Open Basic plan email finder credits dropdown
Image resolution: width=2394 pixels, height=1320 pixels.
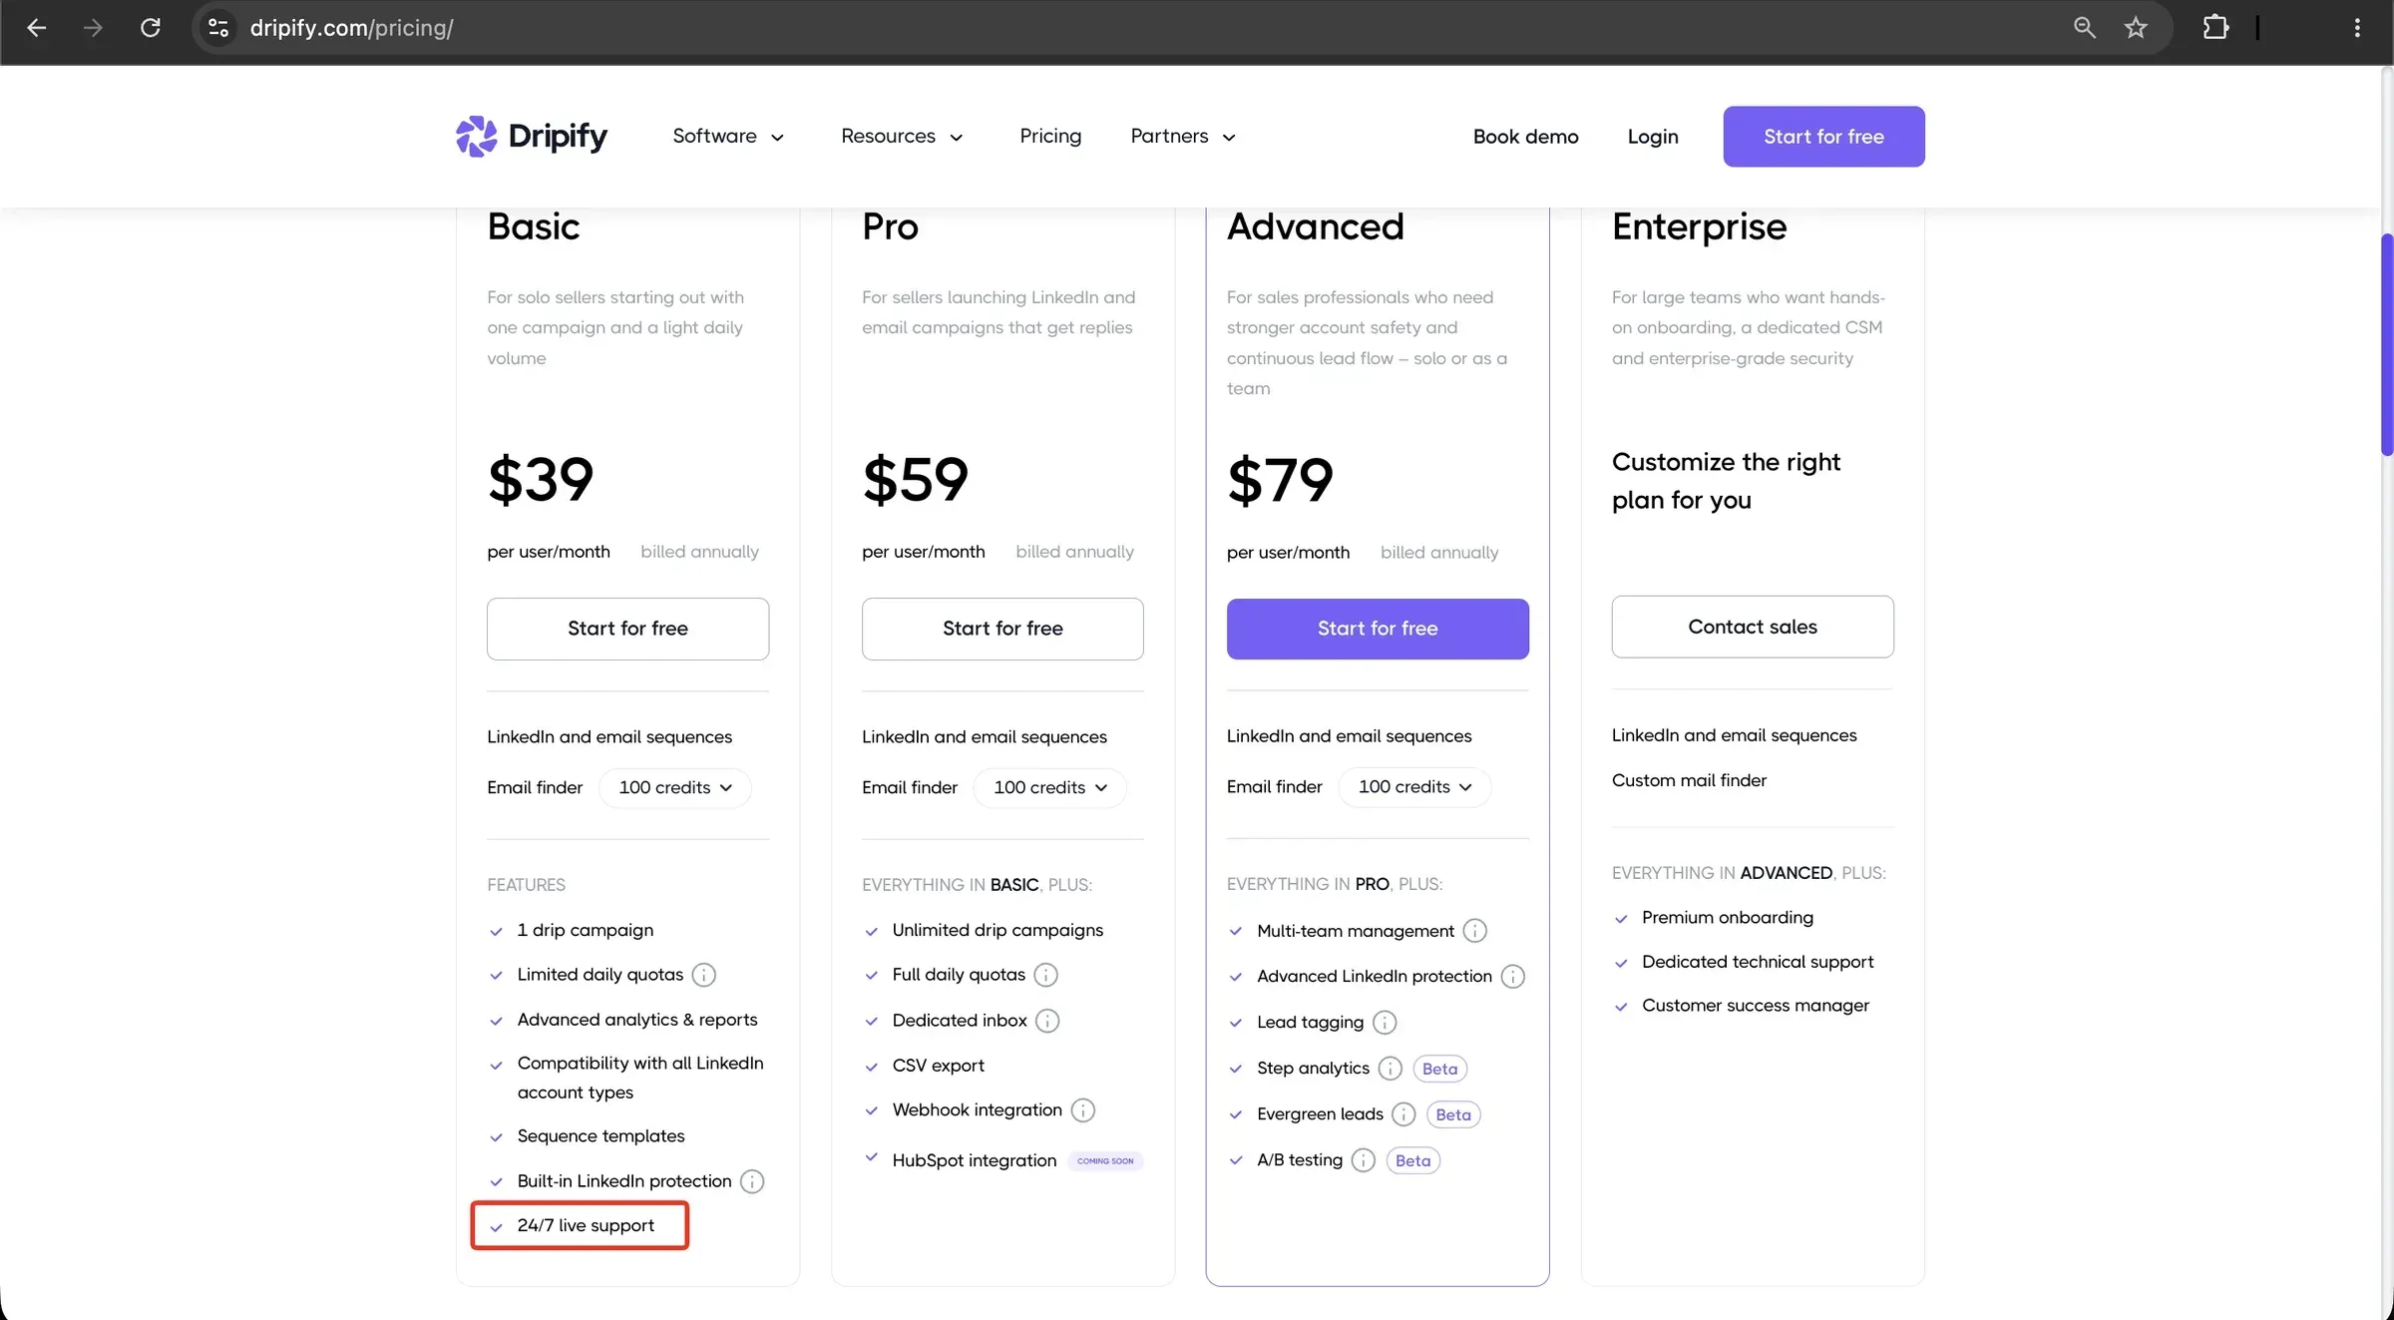tap(675, 788)
